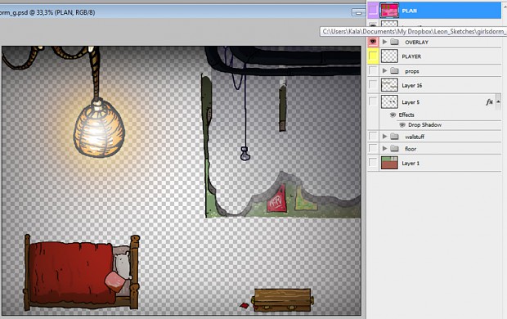
Task: Click the wallstuff group folder icon
Action: (x=394, y=137)
